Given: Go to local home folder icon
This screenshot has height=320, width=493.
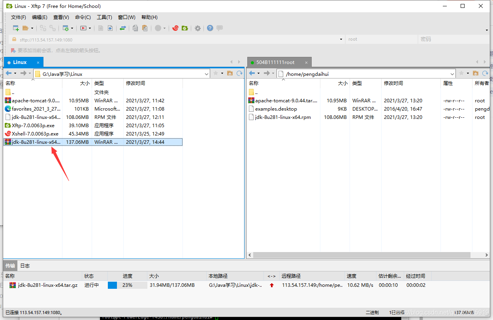Looking at the screenshot, I should [x=230, y=73].
